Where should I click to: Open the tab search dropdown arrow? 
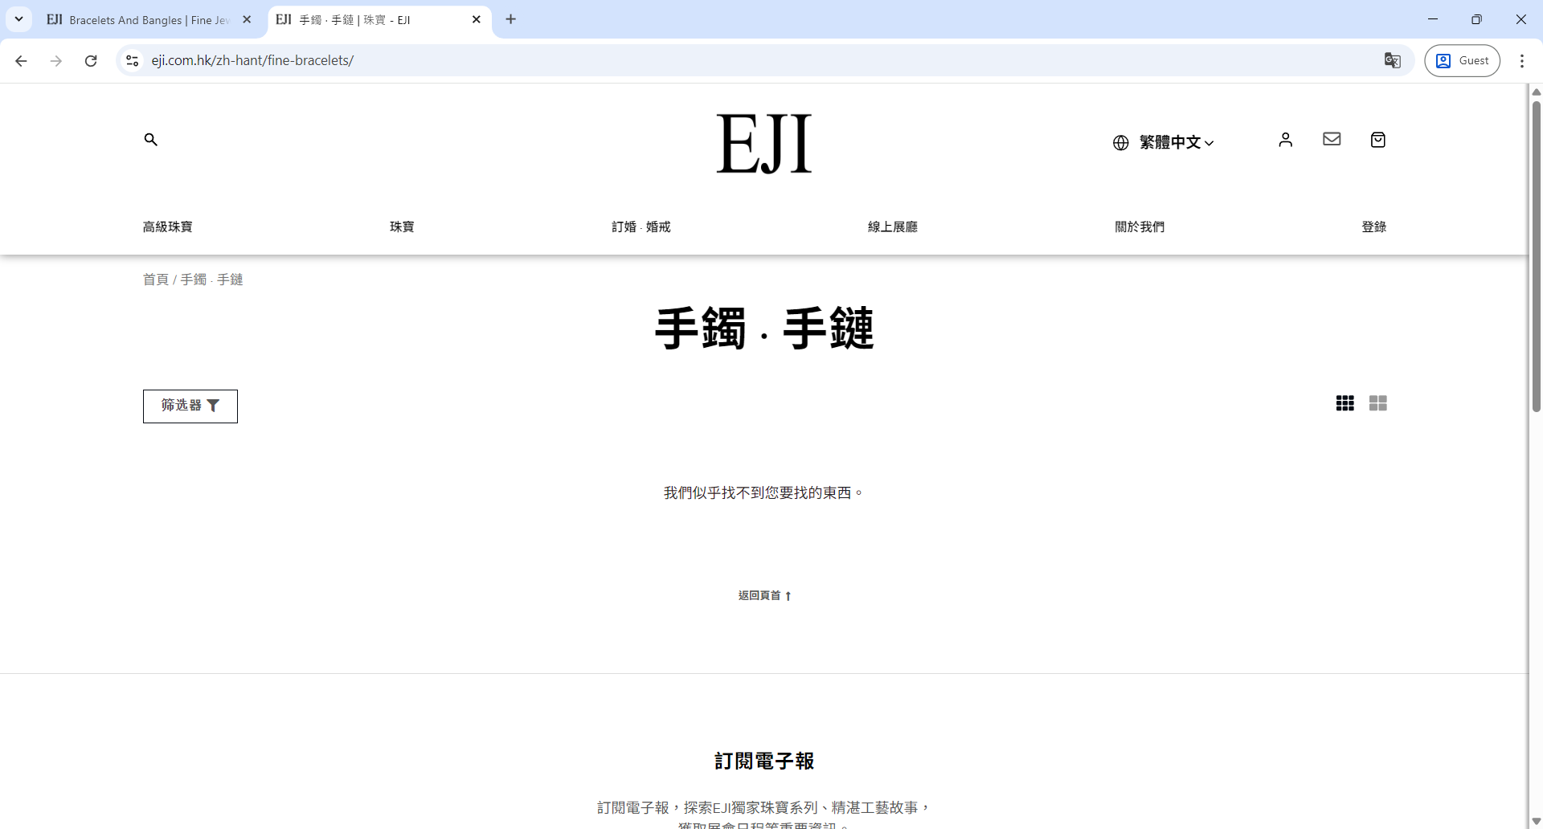pyautogui.click(x=18, y=19)
